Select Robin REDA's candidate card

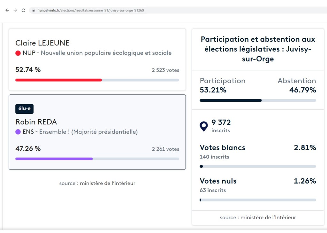click(97, 132)
